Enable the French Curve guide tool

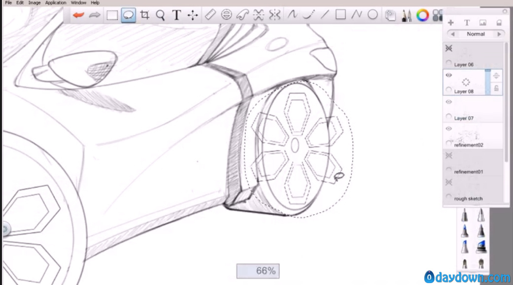coord(242,15)
